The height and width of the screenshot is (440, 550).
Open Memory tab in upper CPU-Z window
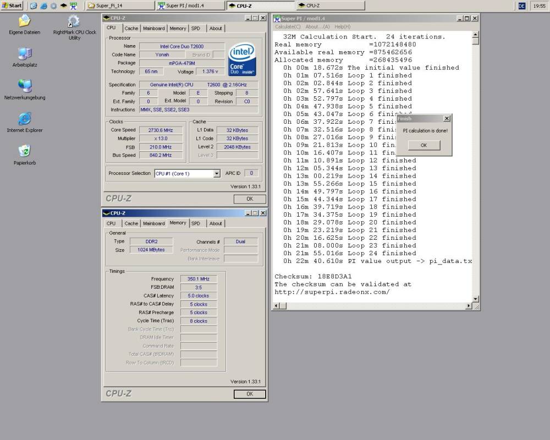178,29
